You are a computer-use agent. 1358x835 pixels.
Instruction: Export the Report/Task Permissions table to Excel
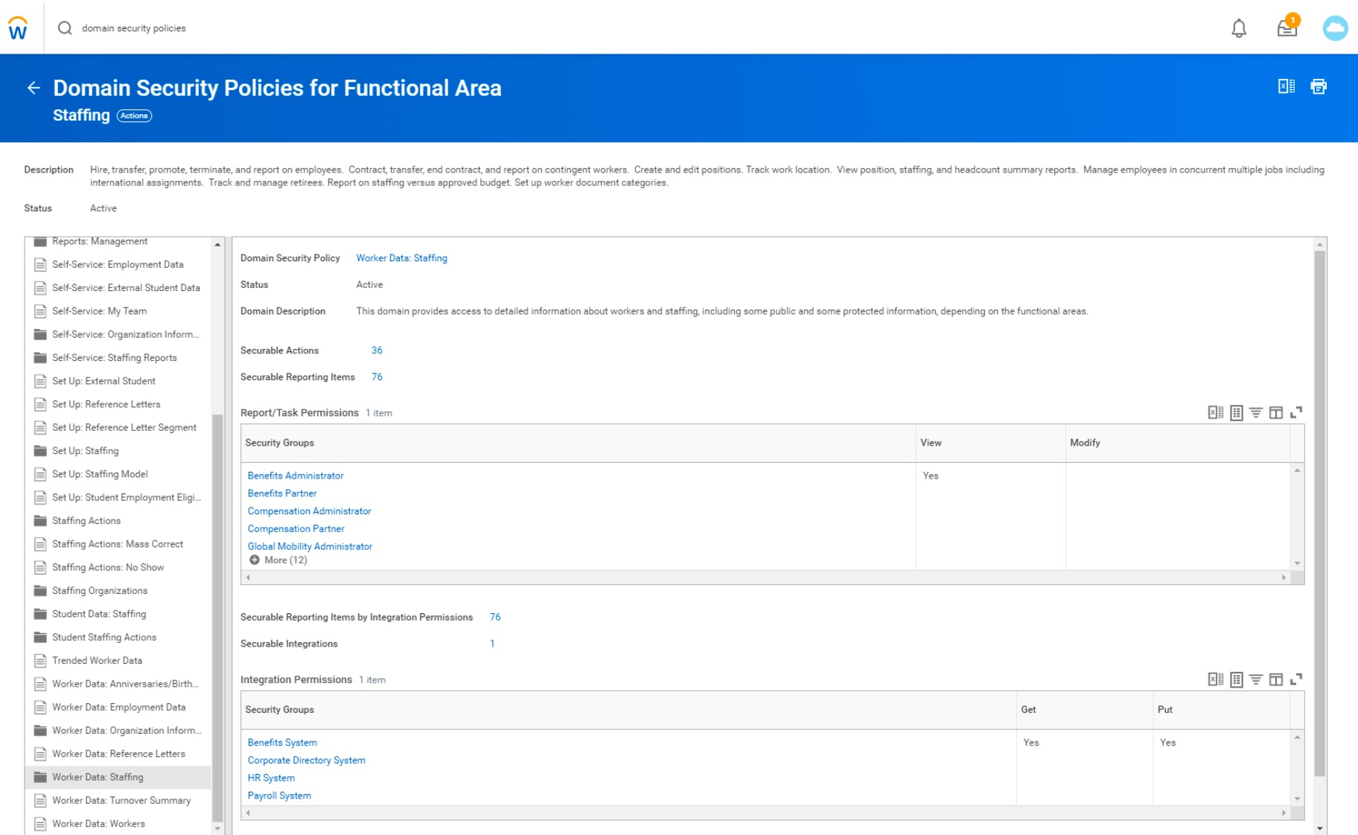[1217, 412]
